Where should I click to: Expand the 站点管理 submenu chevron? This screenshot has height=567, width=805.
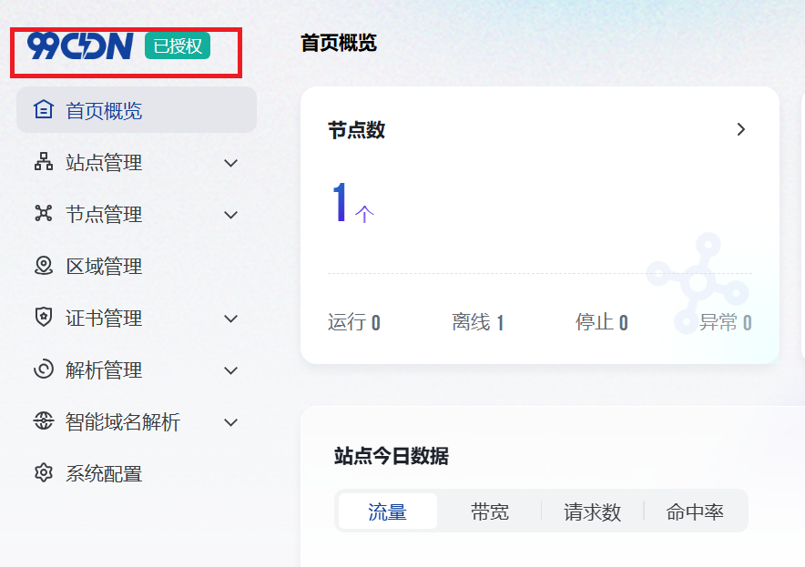tap(231, 163)
